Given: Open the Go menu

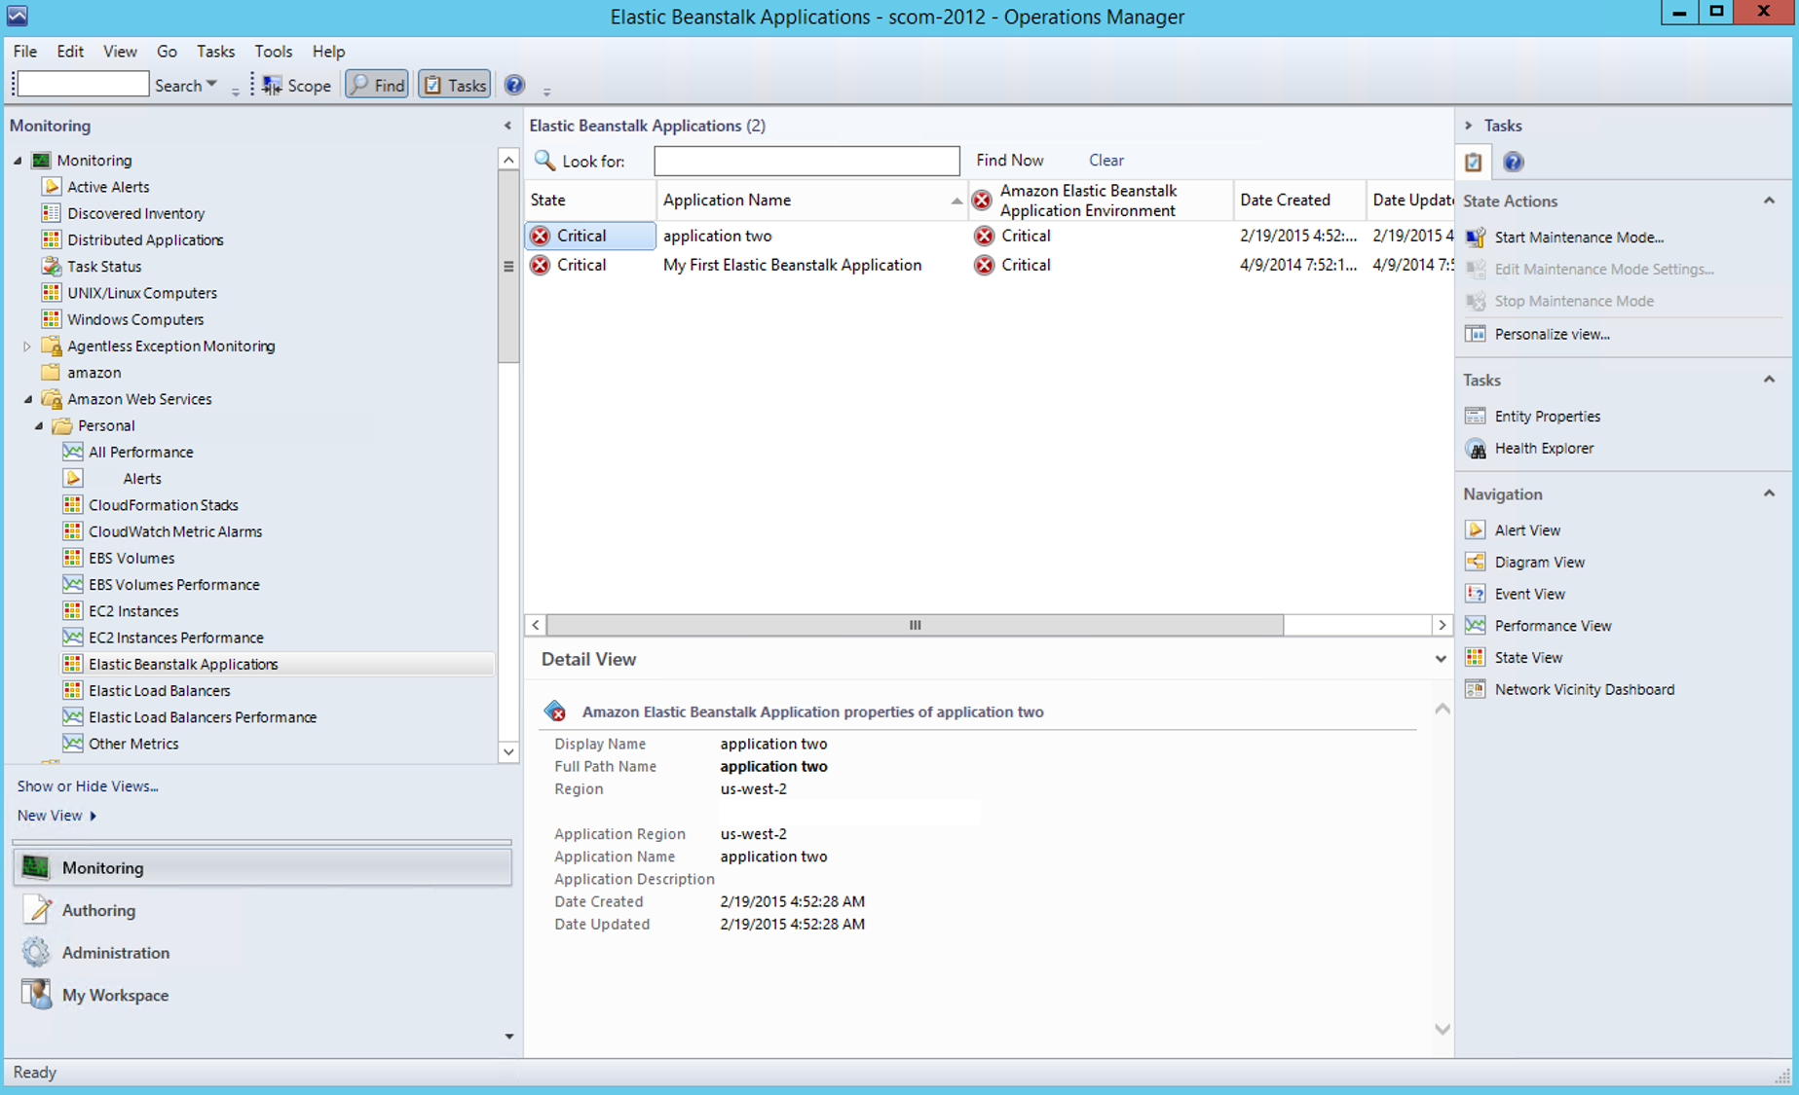Looking at the screenshot, I should coord(167,52).
